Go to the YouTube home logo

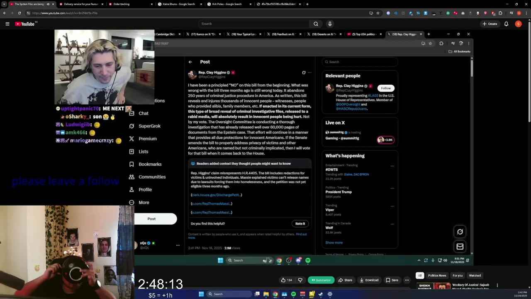tap(25, 24)
